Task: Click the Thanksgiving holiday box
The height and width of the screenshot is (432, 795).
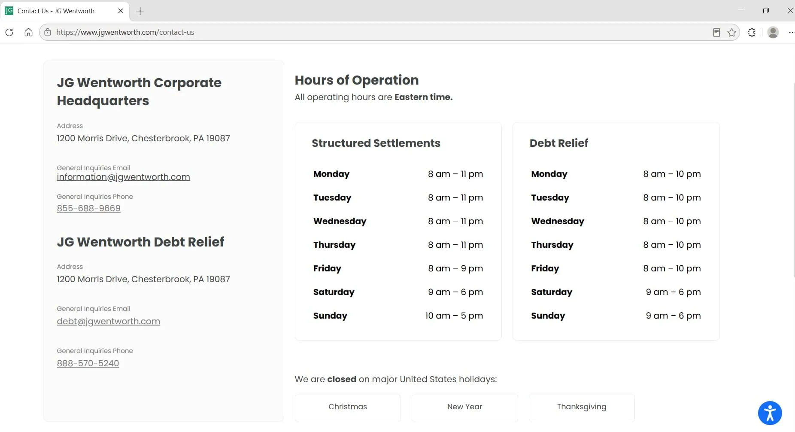Action: [582, 407]
